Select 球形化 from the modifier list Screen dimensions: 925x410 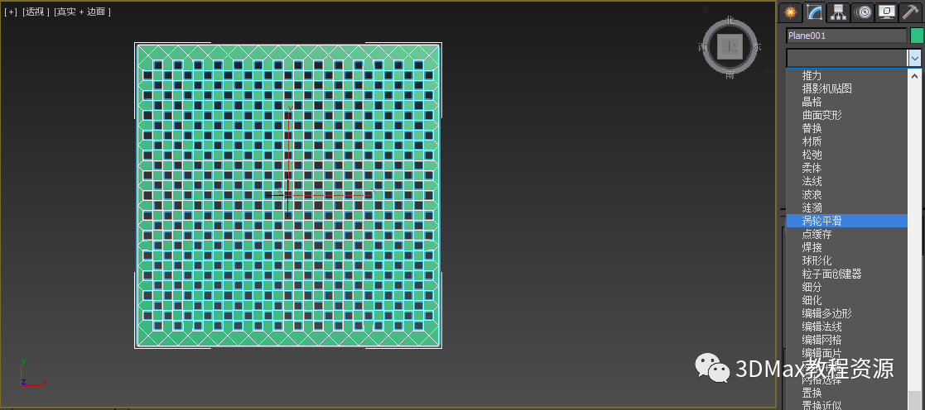(x=846, y=260)
